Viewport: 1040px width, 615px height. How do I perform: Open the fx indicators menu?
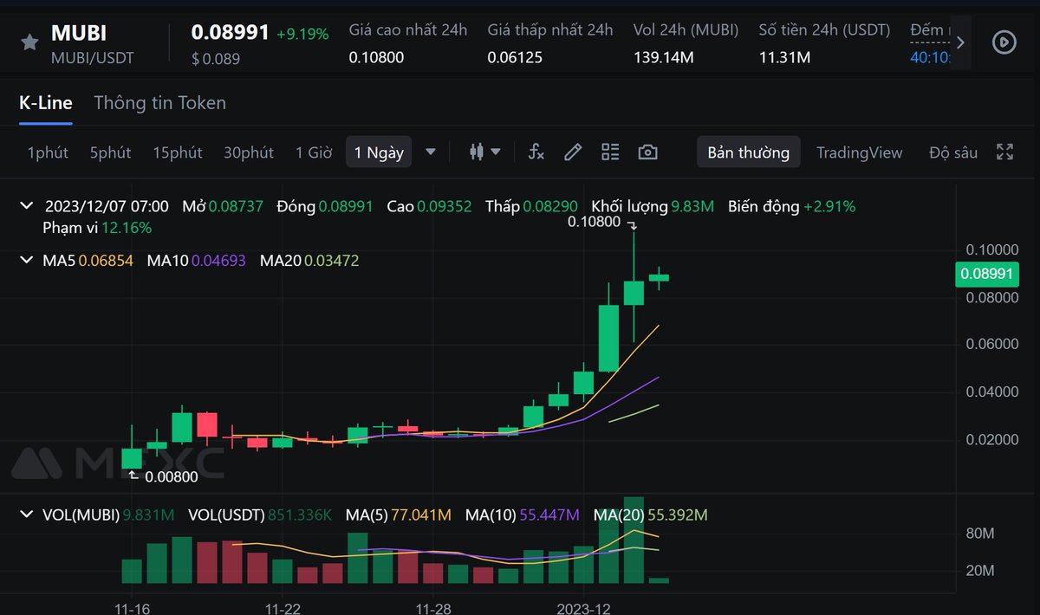click(x=536, y=152)
